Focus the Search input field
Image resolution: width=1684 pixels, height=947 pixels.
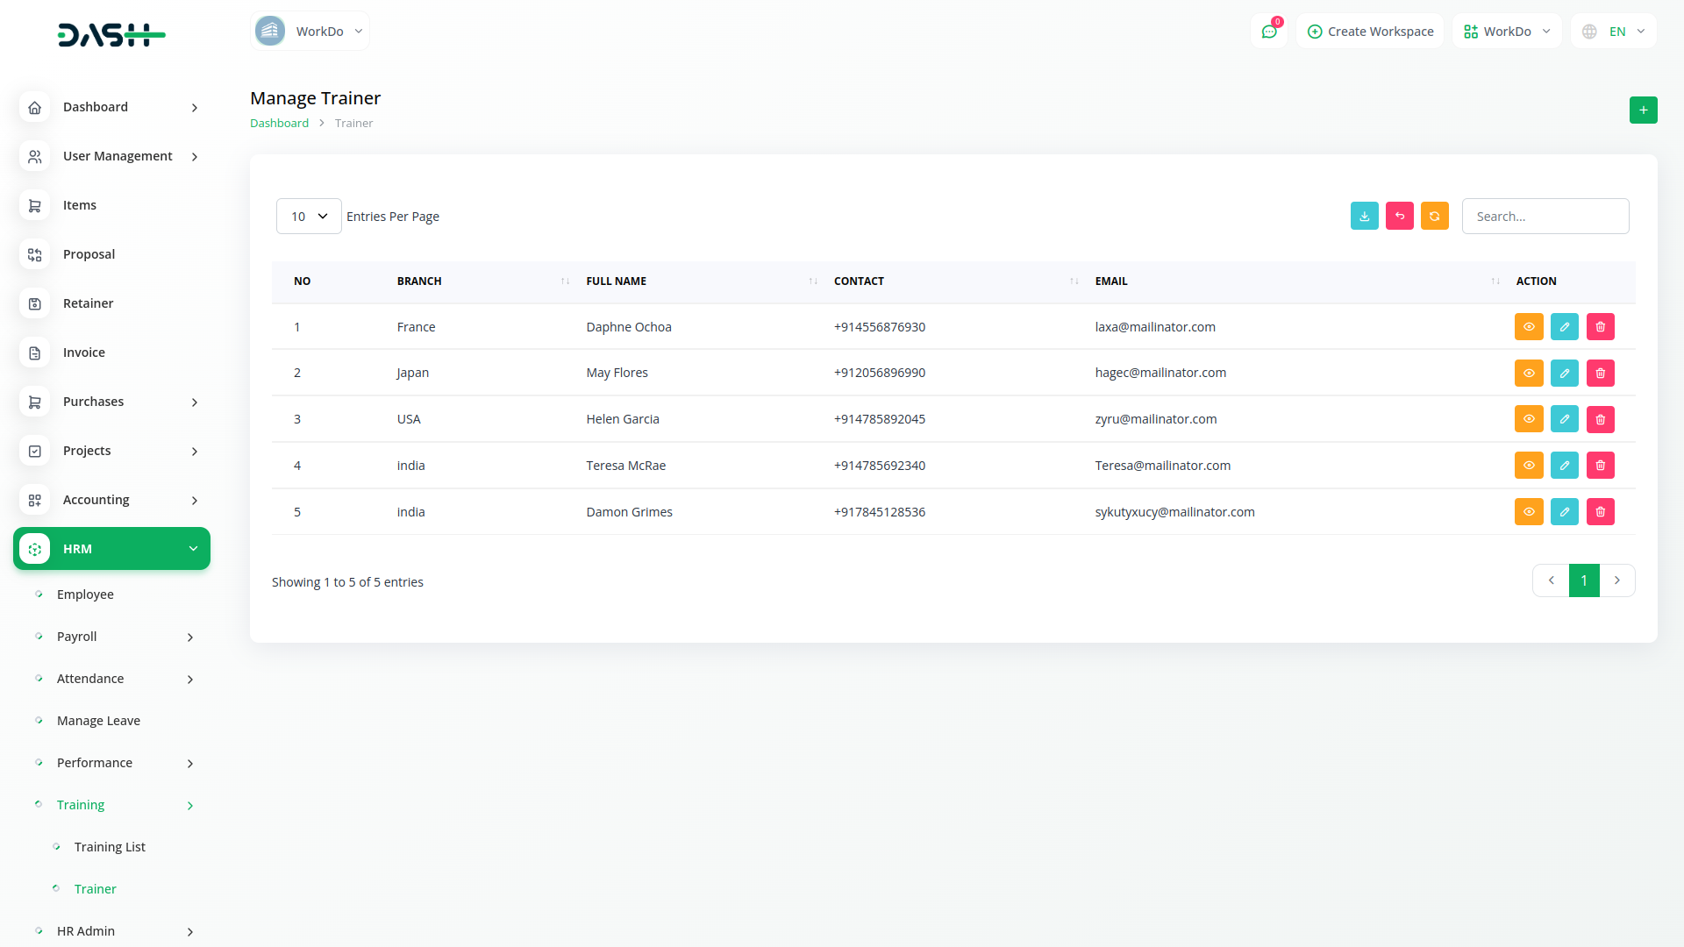(1545, 217)
